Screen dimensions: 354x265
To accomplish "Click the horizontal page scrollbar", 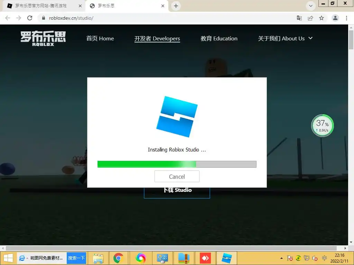I will point(171,248).
